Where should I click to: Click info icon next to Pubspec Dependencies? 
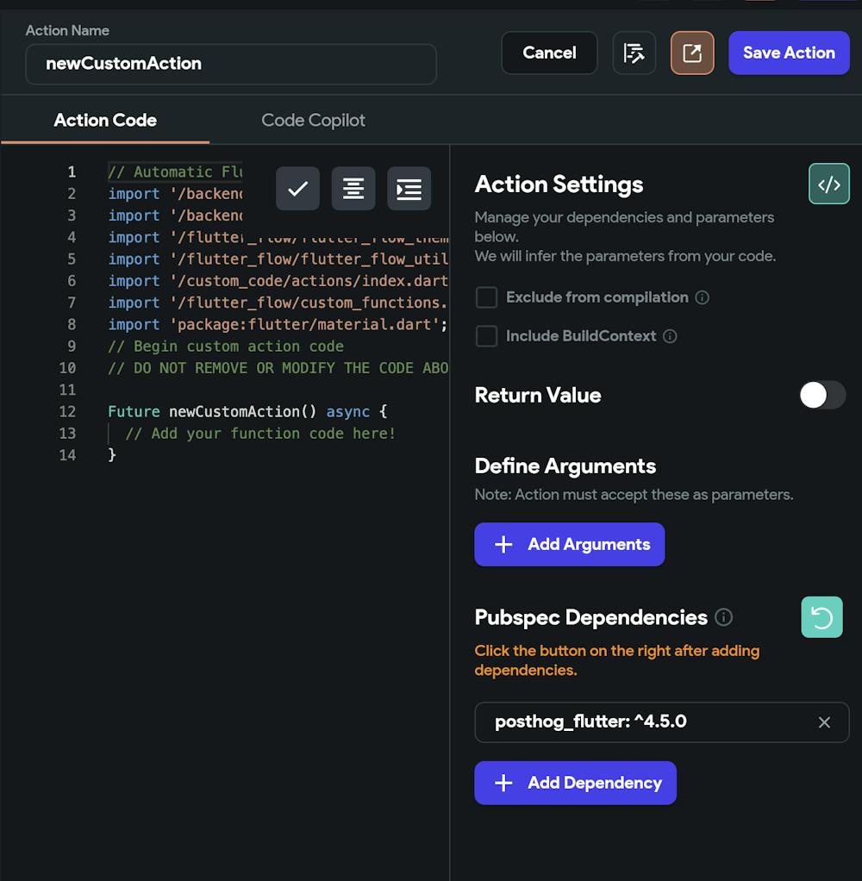724,617
